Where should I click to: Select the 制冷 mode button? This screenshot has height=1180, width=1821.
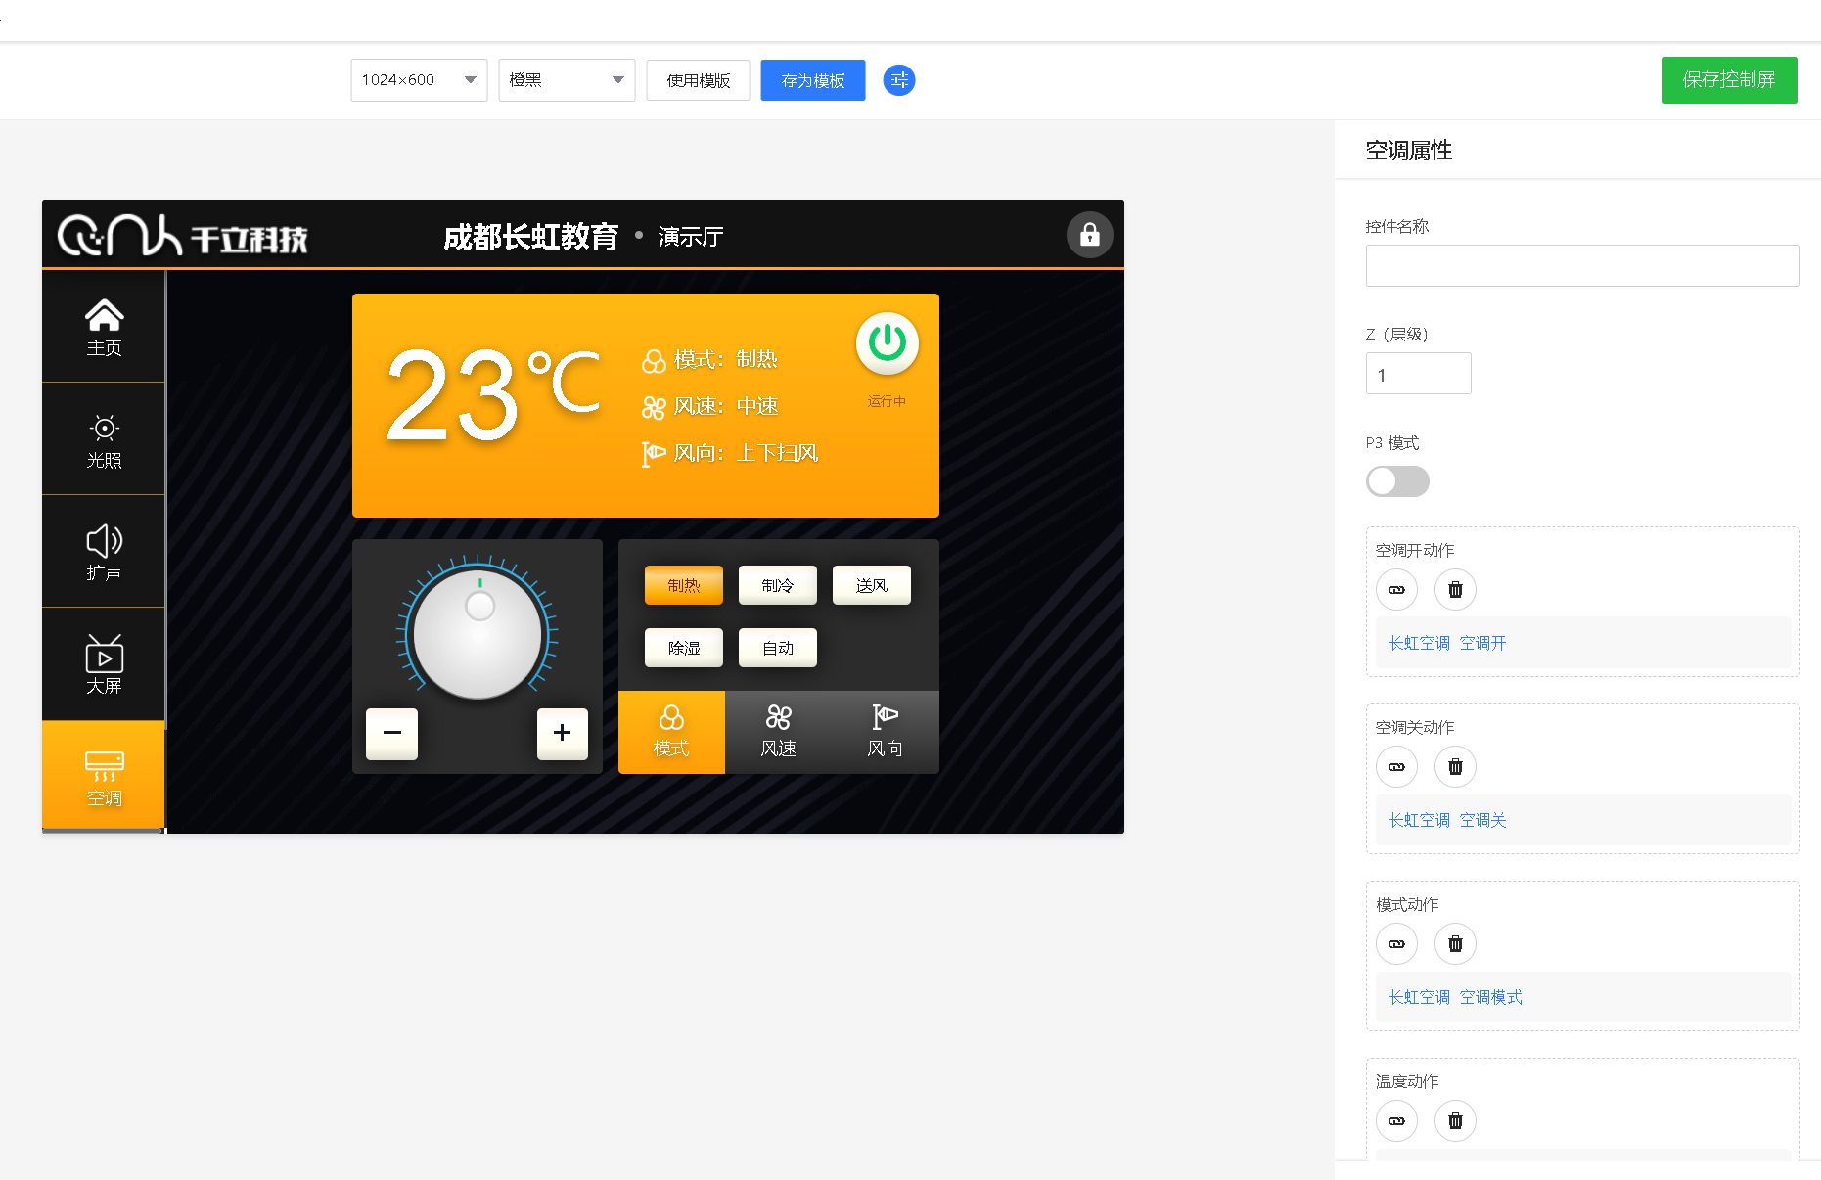coord(777,585)
